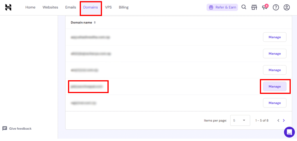This screenshot has width=297, height=141.
Task: Click Manage for the second listed domain
Action: point(275,54)
